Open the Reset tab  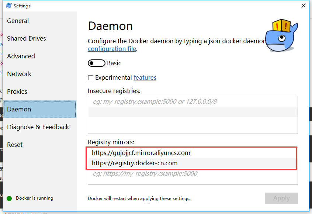click(x=40, y=145)
